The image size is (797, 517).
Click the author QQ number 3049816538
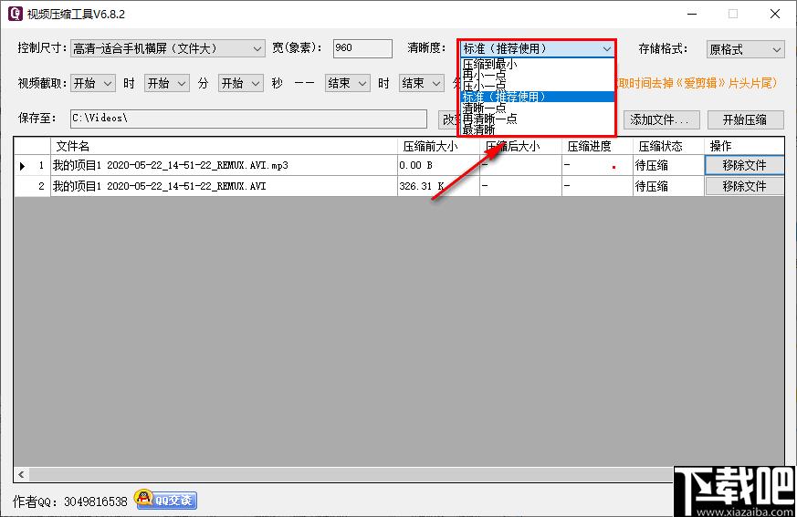(x=96, y=501)
